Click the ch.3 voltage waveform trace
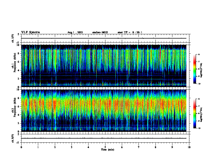The image size is (213, 165). (x=104, y=138)
